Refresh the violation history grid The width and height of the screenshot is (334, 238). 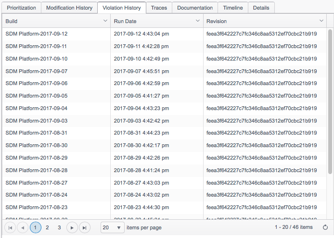pyautogui.click(x=325, y=227)
